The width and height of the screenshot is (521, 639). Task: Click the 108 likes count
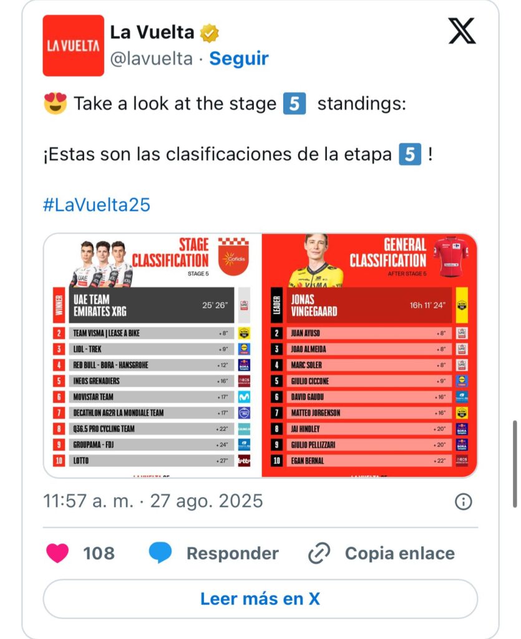[99, 554]
